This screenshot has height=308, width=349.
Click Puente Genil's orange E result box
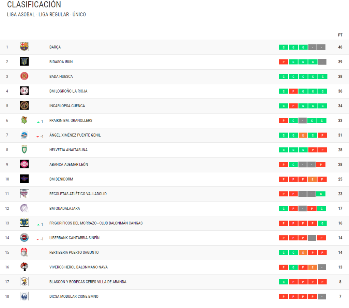(303, 135)
